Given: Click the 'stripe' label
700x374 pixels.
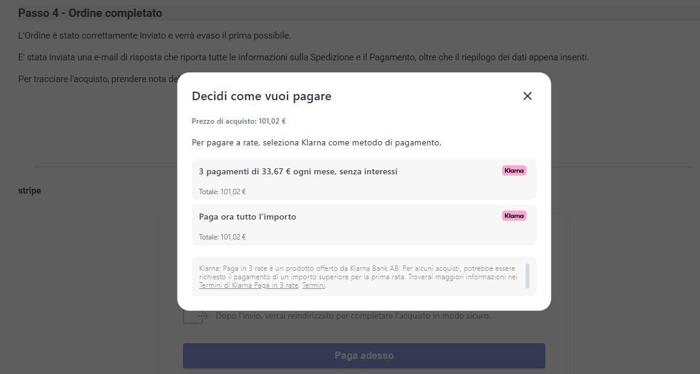Looking at the screenshot, I should point(30,191).
